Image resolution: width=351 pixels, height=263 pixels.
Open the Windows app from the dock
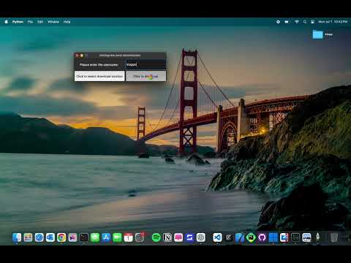[273, 237]
